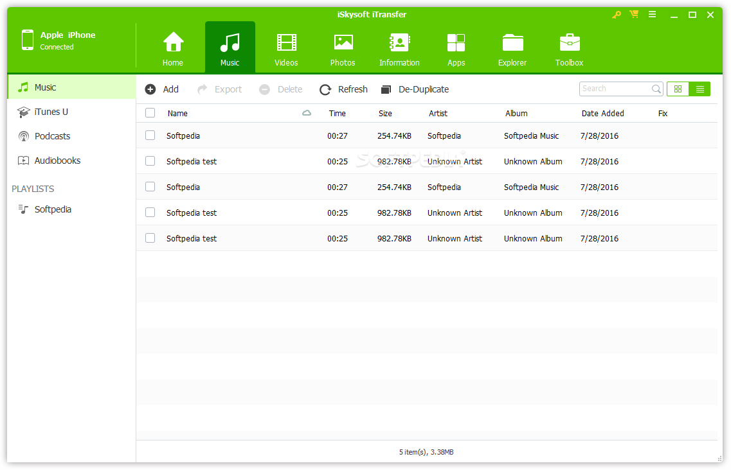
Task: Open iTunes U in the sidebar
Action: [72, 112]
